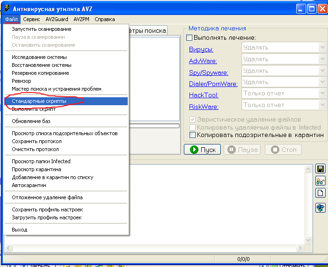Click the glasses icon beside the log

[321, 181]
